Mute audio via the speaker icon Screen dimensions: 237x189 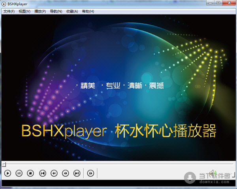pos(213,173)
